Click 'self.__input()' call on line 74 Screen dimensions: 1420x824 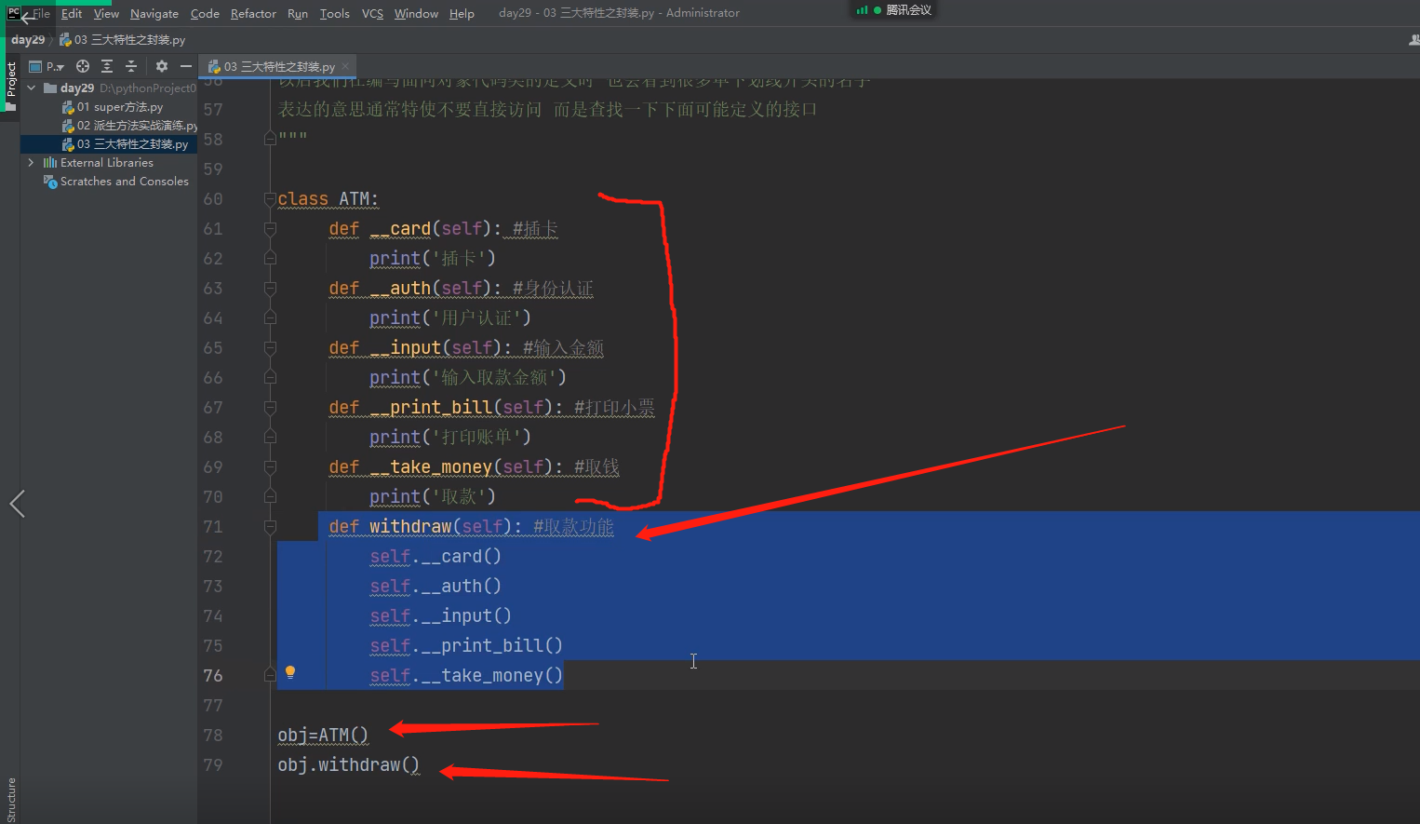tap(440, 616)
